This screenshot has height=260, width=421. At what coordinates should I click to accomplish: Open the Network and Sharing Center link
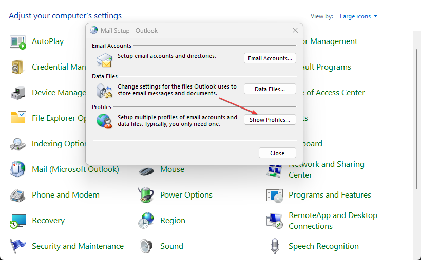click(x=327, y=169)
